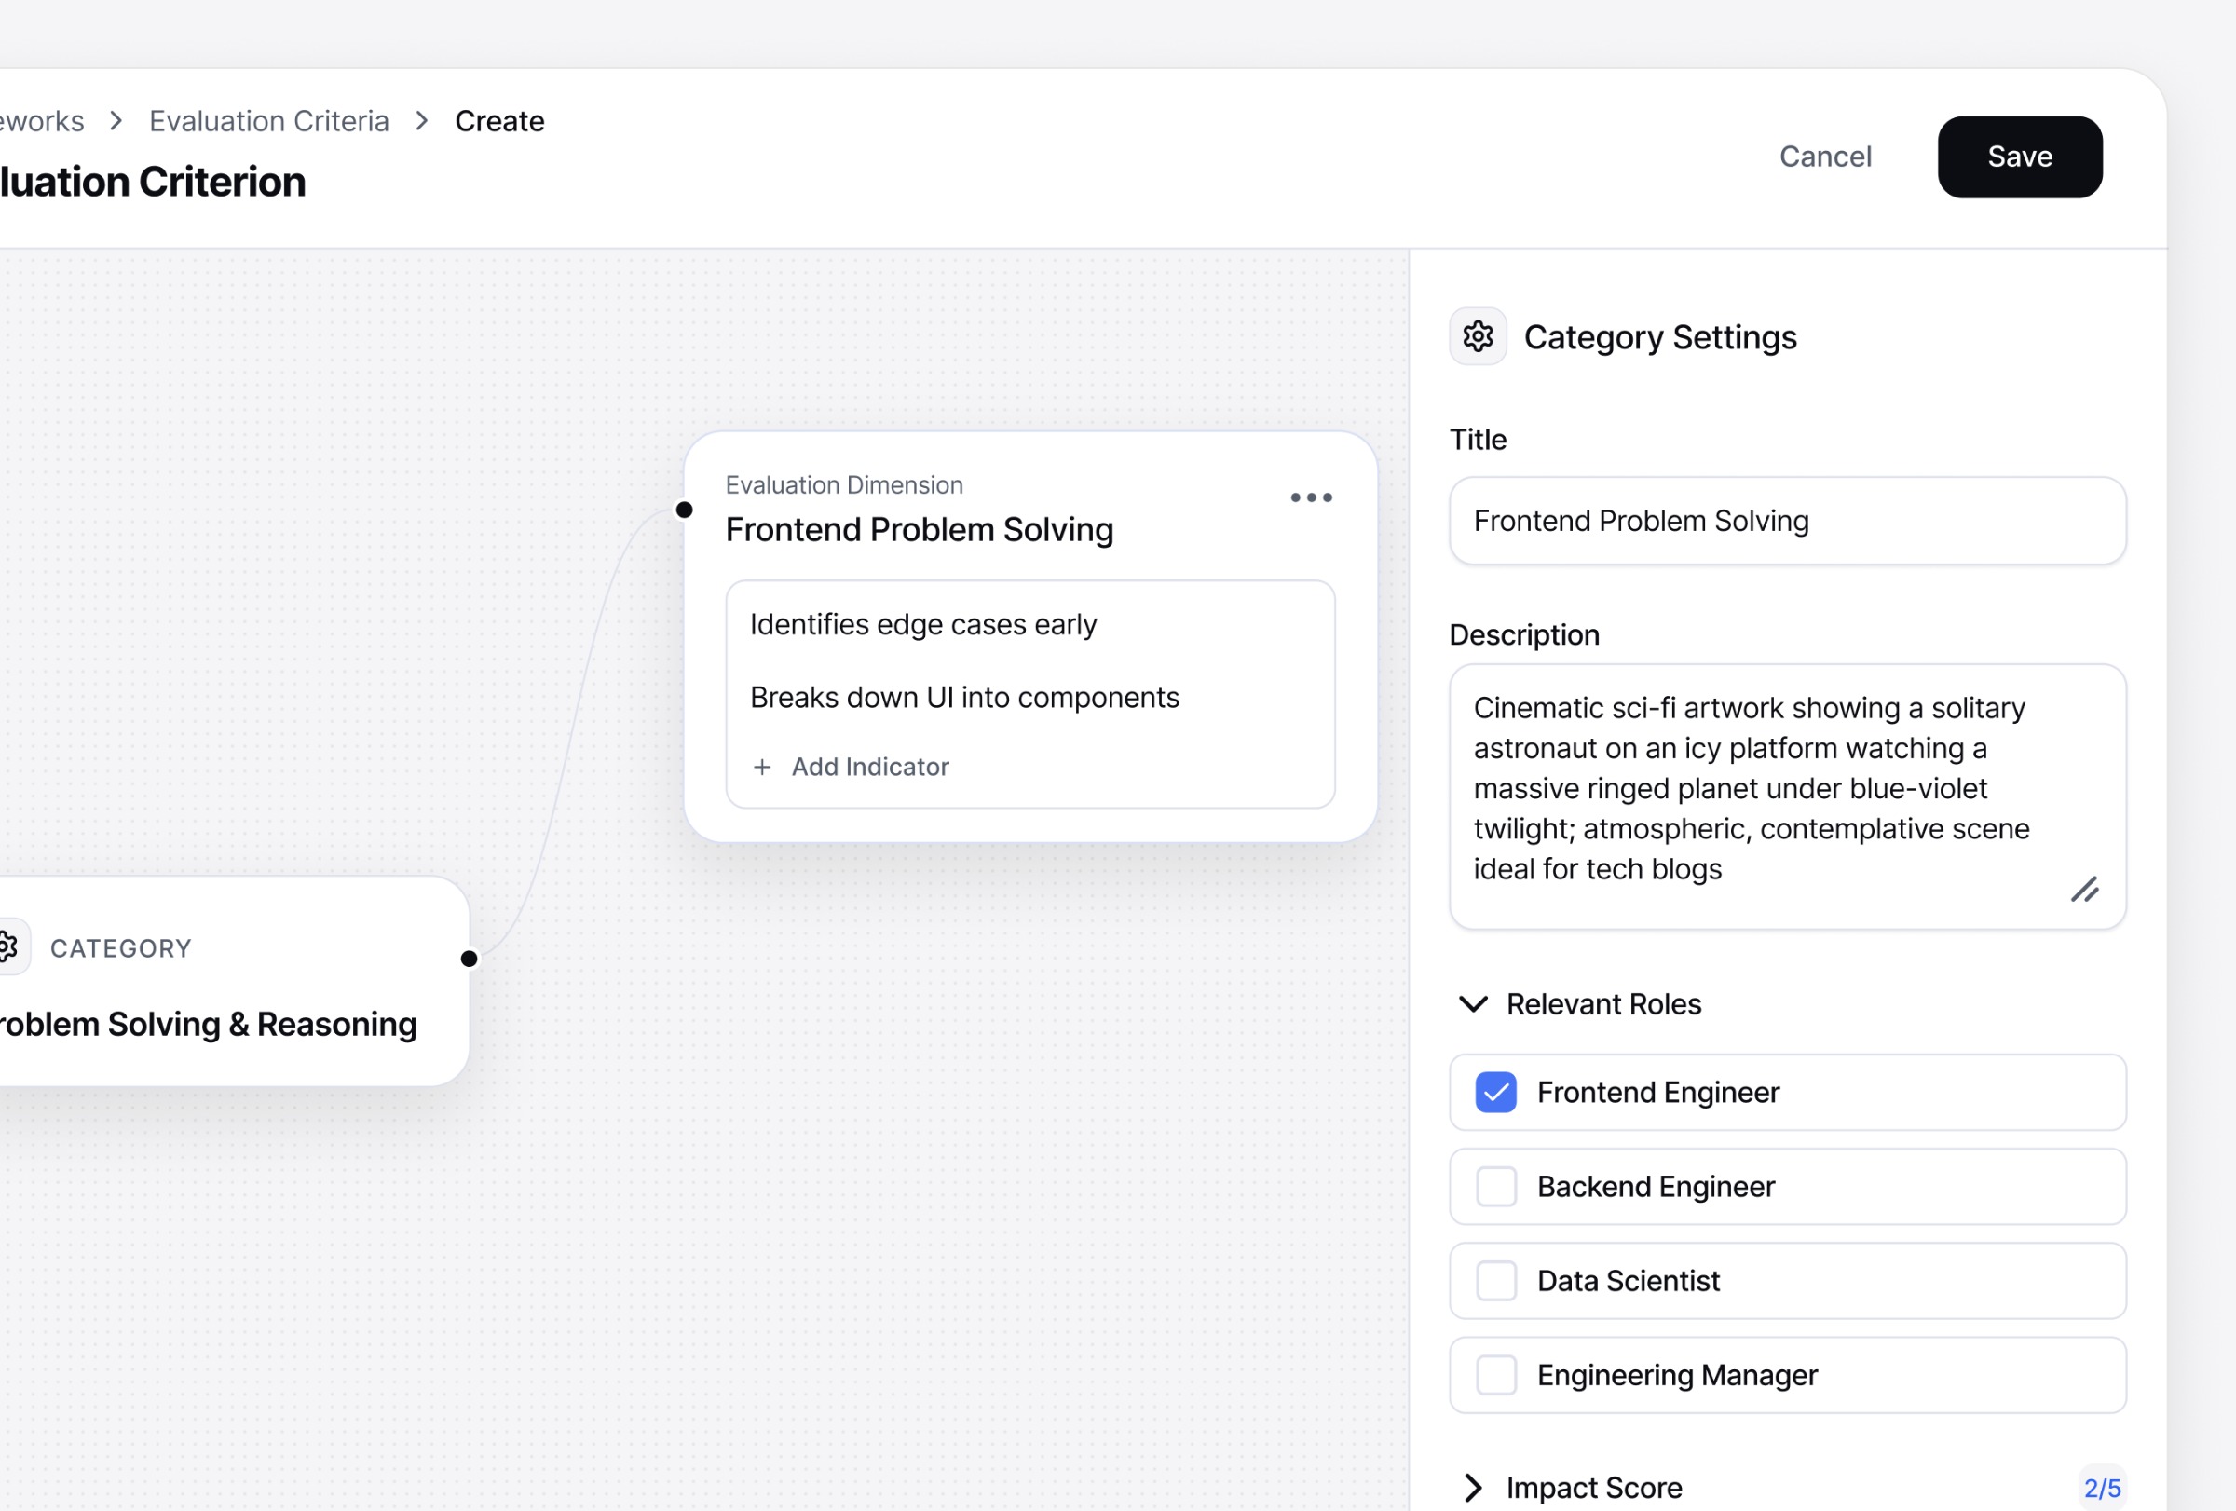Click the resize handle of Description textarea

(x=2084, y=890)
